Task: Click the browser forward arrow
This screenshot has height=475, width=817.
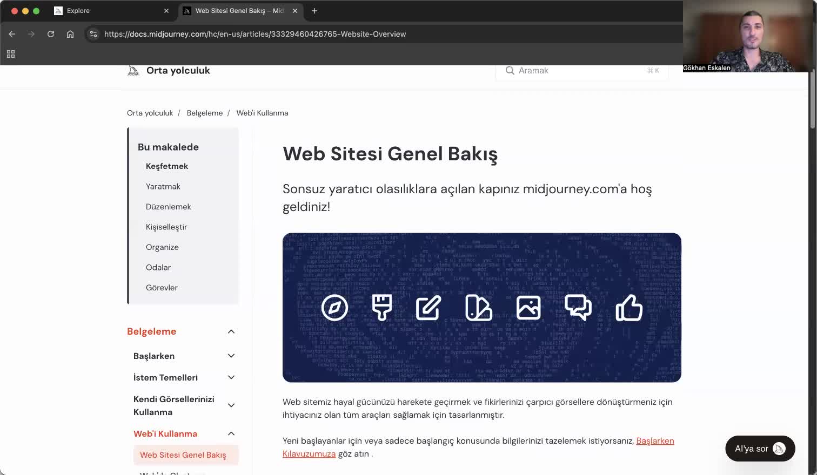Action: point(31,34)
